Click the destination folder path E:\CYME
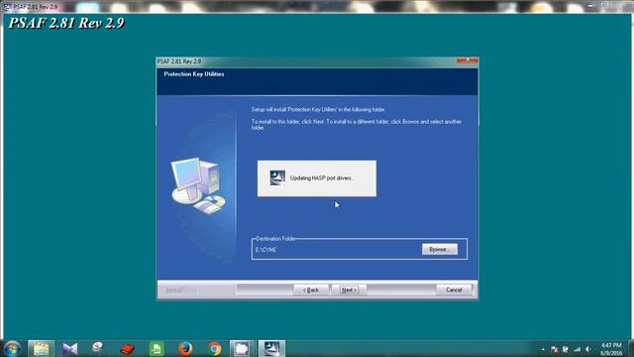The image size is (634, 357). click(266, 250)
